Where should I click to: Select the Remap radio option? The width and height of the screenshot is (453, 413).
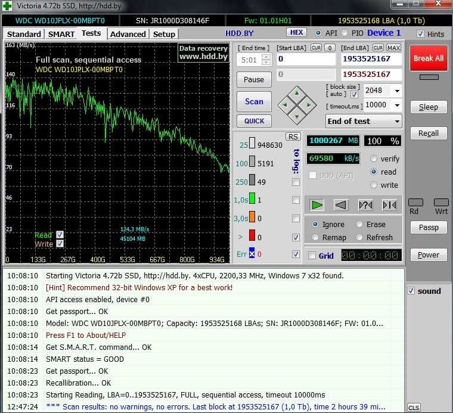[316, 237]
